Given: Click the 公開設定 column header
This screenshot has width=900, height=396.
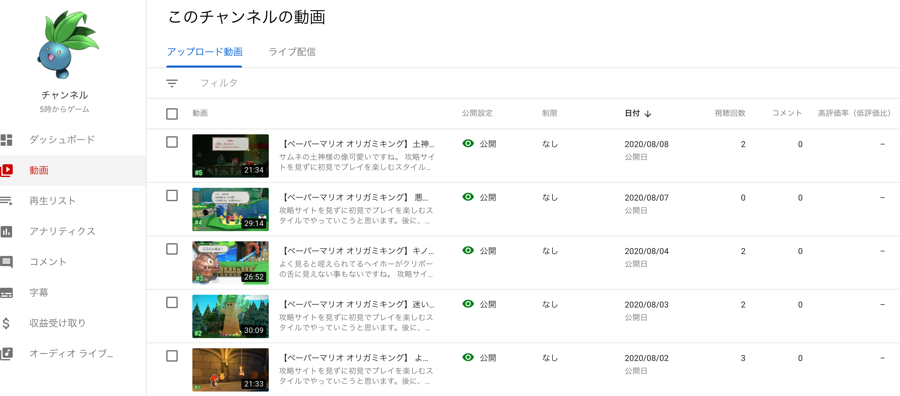Looking at the screenshot, I should [x=477, y=113].
